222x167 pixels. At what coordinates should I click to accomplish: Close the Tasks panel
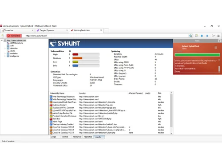(x=220, y=41)
